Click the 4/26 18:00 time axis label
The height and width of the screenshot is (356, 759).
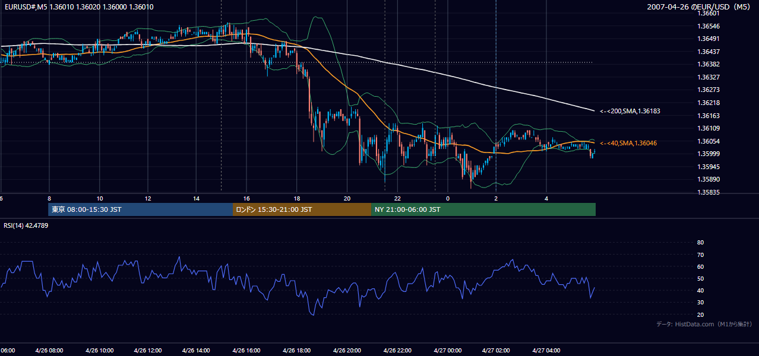click(x=296, y=351)
